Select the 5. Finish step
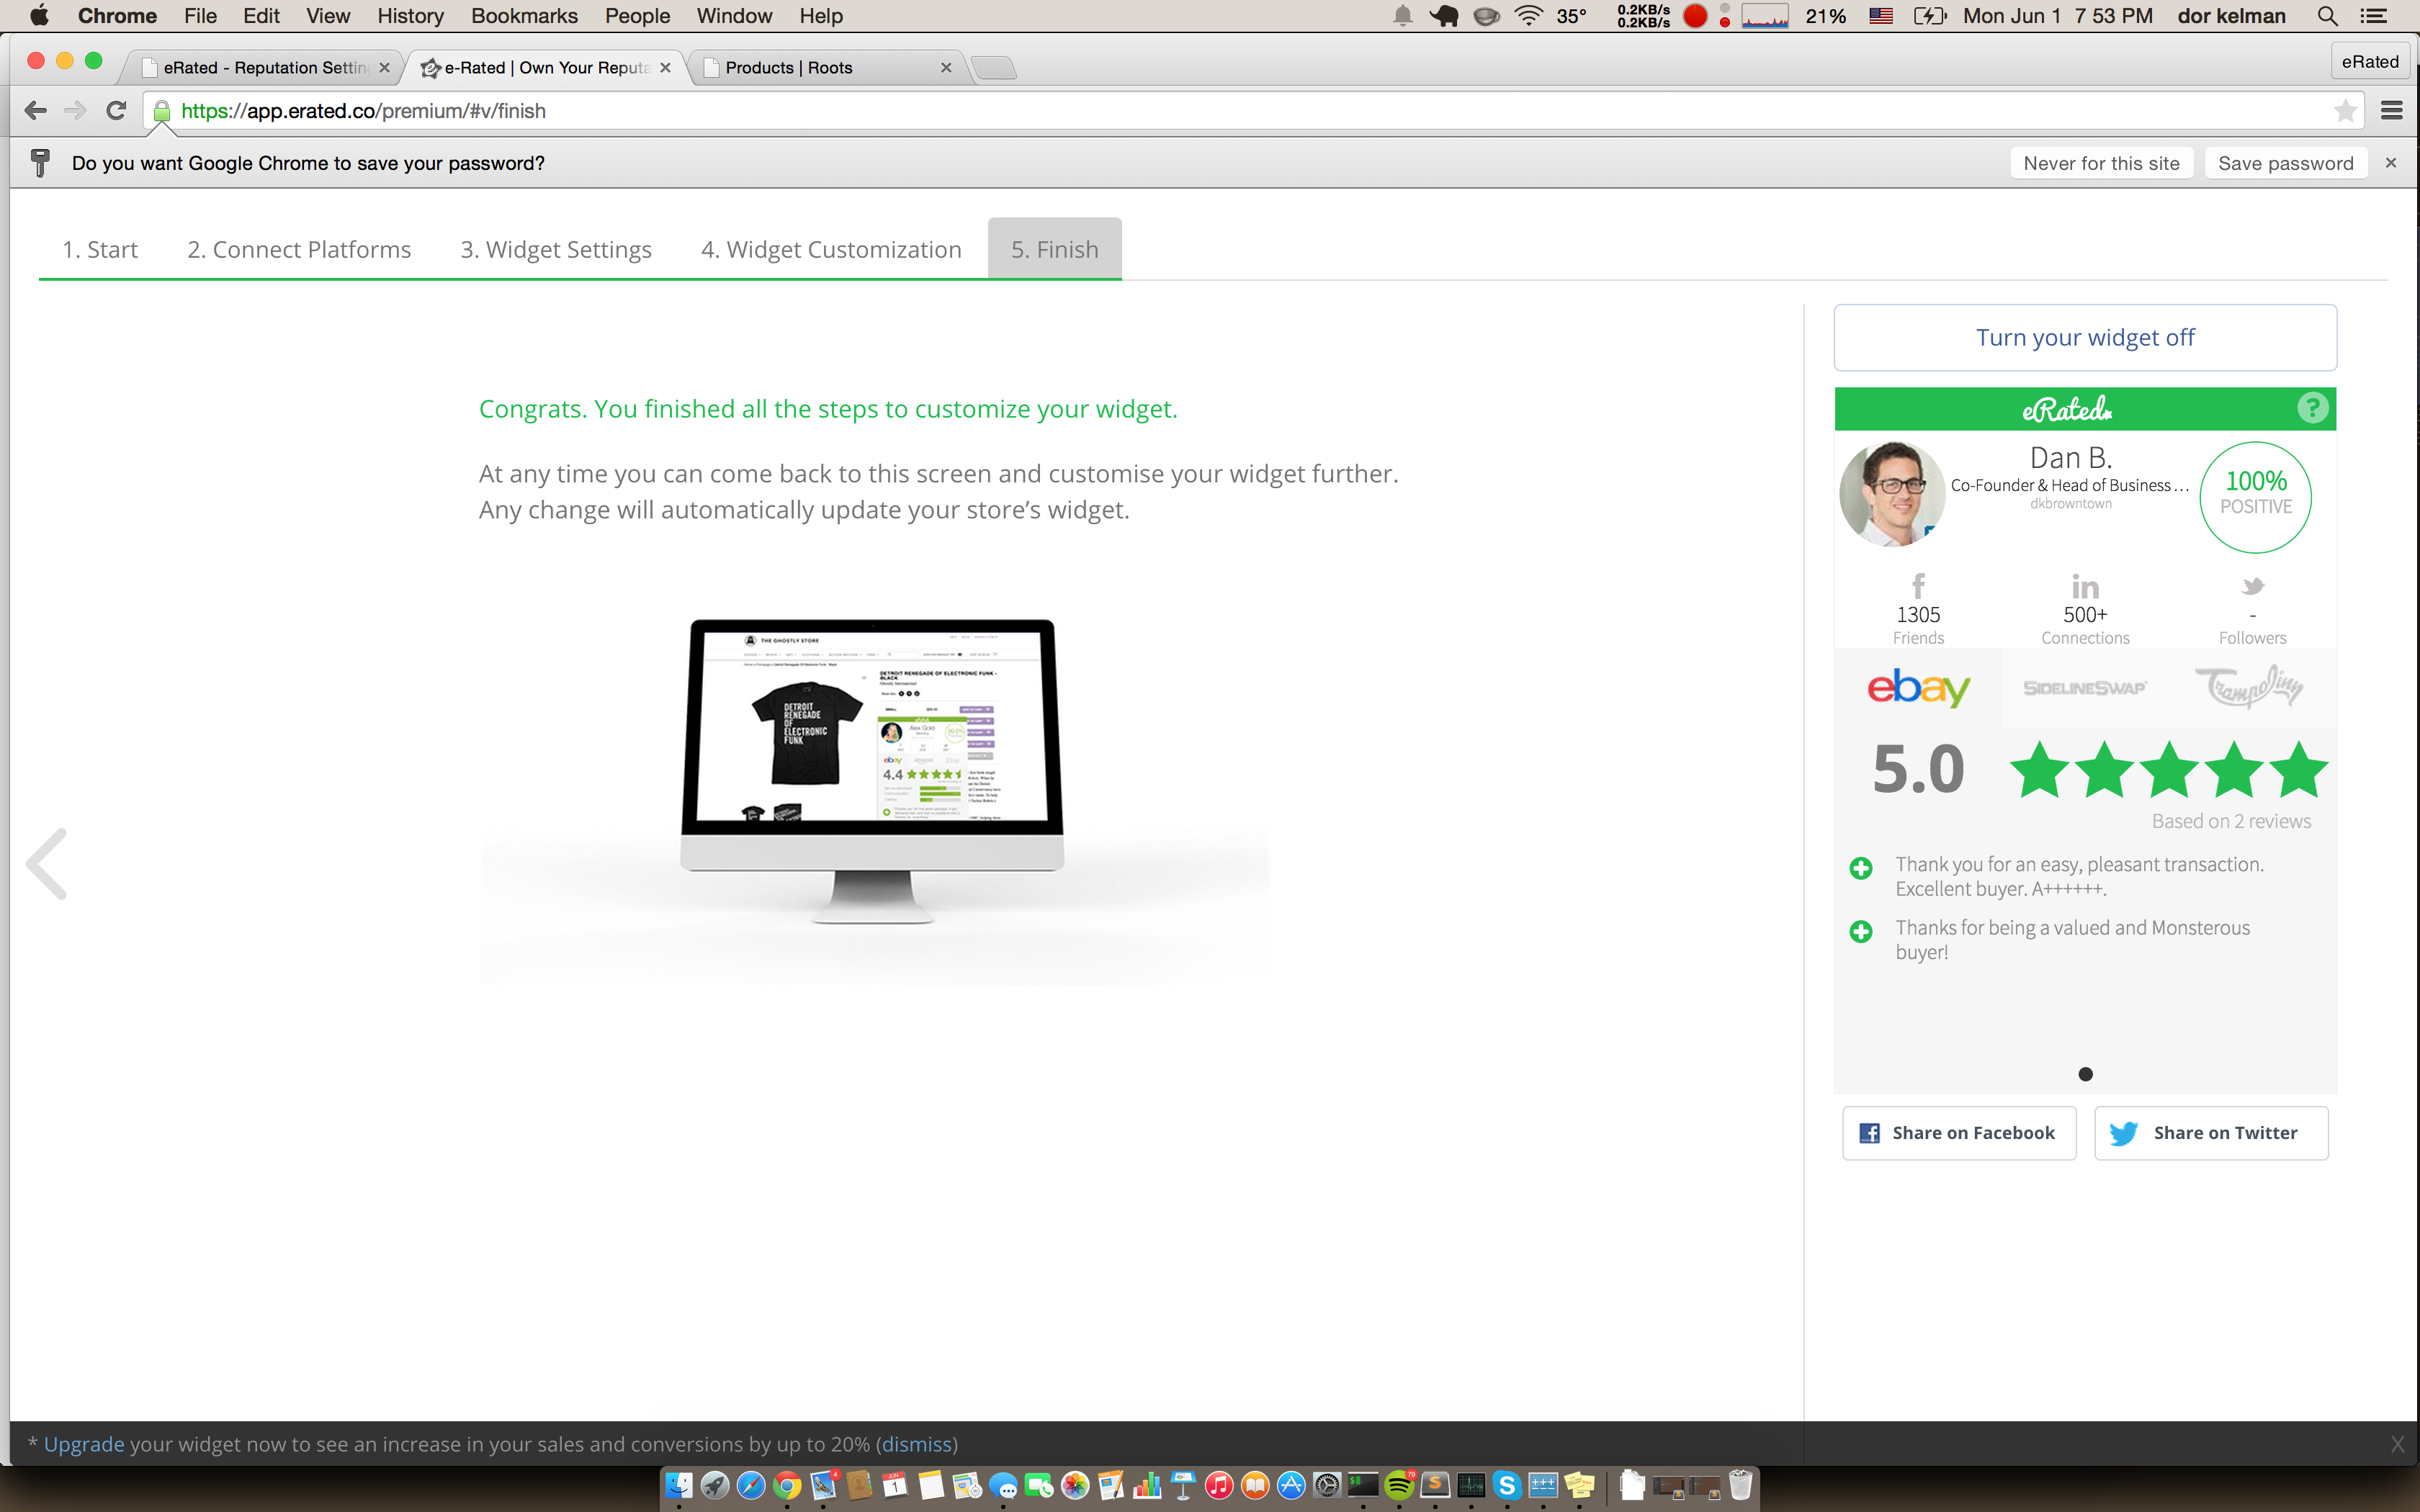This screenshot has width=2420, height=1512. tap(1054, 249)
